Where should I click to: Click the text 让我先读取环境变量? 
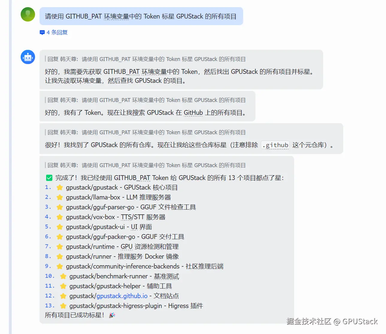pos(73,81)
